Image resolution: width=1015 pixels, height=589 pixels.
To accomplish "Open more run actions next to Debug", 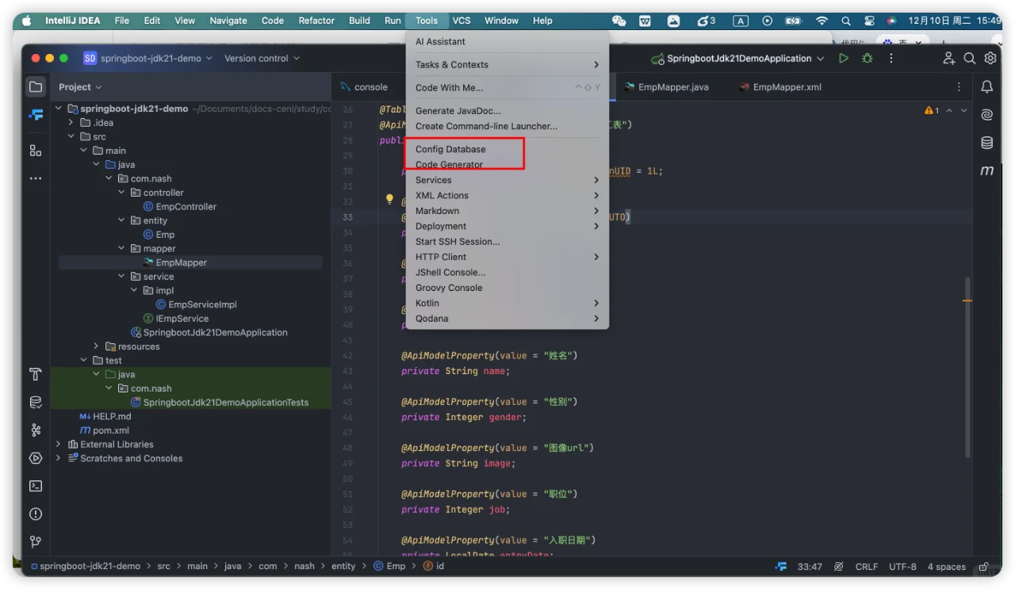I will click(x=891, y=59).
